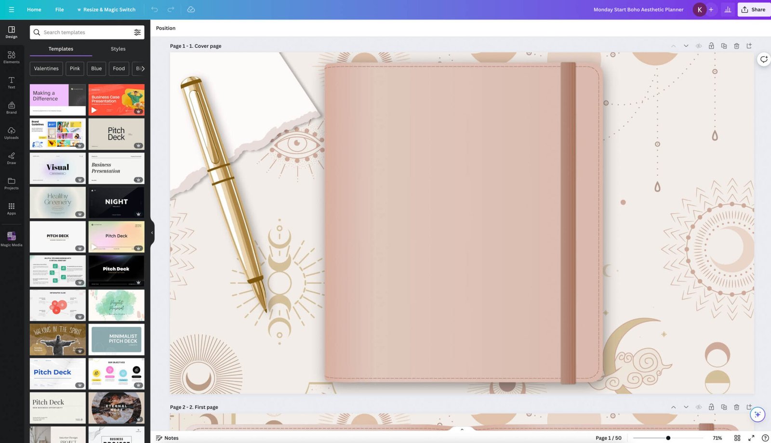
Task: Expand the page thumbnails strip
Action: tap(462, 429)
